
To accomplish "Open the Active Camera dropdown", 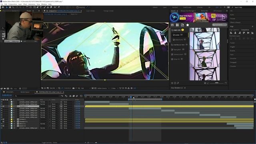I will coord(103,88).
